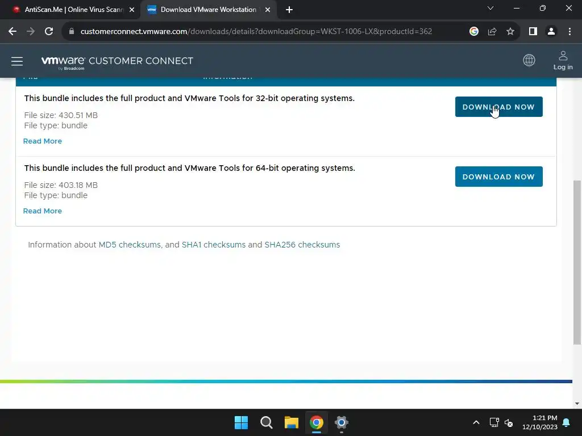Select the Download VMware Workstation tab
582x436 pixels.
click(x=209, y=10)
